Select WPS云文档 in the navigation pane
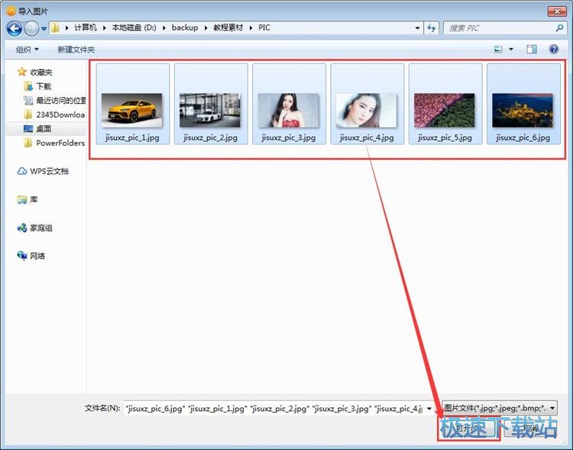 click(49, 171)
